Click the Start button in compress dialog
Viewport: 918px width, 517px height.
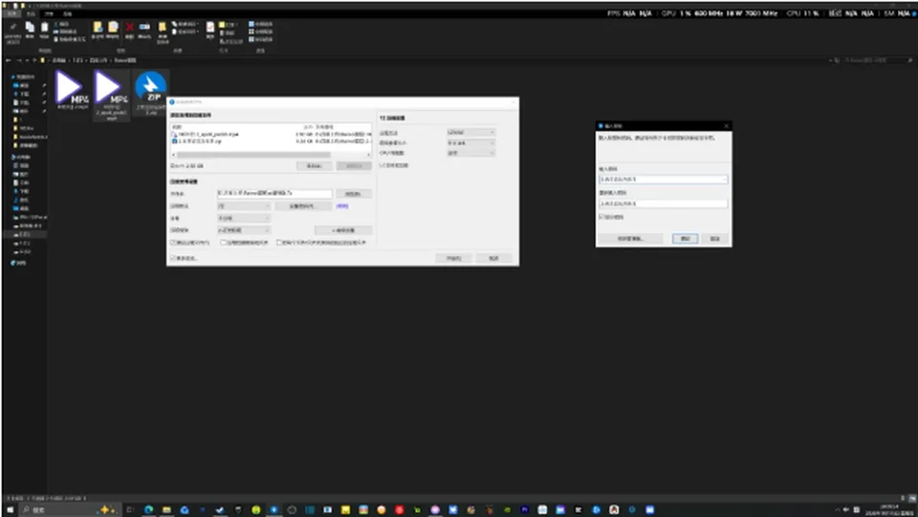click(453, 258)
